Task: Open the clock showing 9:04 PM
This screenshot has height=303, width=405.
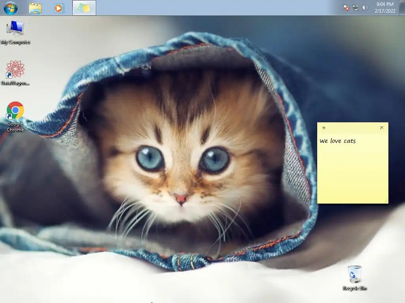Action: (x=385, y=4)
